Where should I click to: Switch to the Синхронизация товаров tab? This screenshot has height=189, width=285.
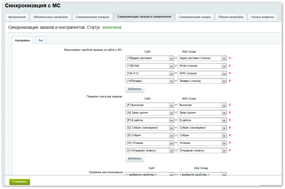coord(92,17)
